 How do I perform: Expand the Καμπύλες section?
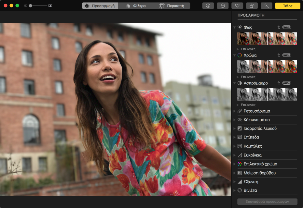point(253,146)
